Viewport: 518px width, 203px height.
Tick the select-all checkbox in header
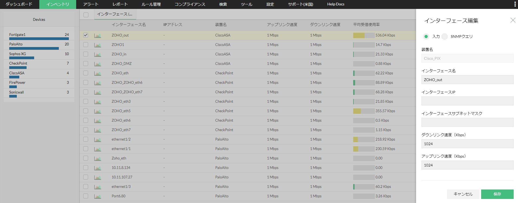tap(86, 15)
